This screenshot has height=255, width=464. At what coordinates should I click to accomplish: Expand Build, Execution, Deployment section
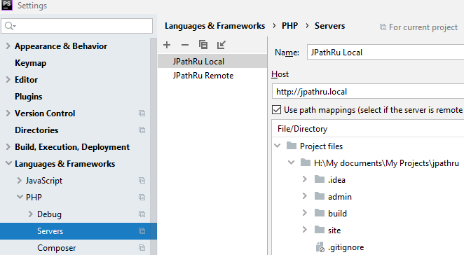(x=8, y=147)
